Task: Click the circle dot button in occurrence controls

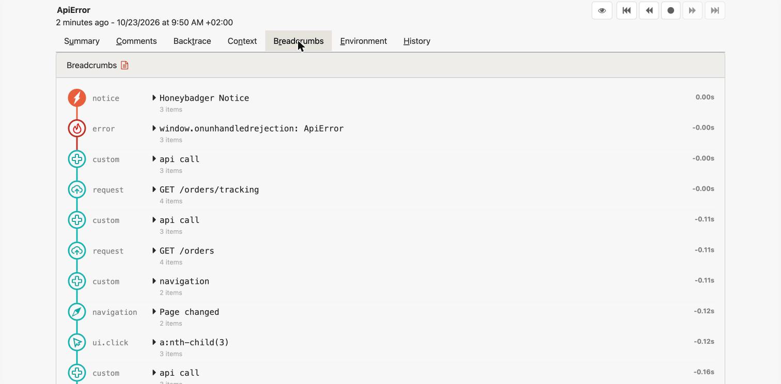Action: tap(670, 10)
